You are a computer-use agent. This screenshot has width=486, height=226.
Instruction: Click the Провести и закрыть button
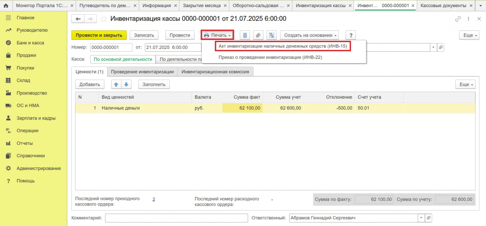pyautogui.click(x=99, y=35)
